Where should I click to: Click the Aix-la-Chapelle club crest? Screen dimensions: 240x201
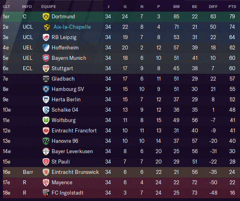point(47,27)
